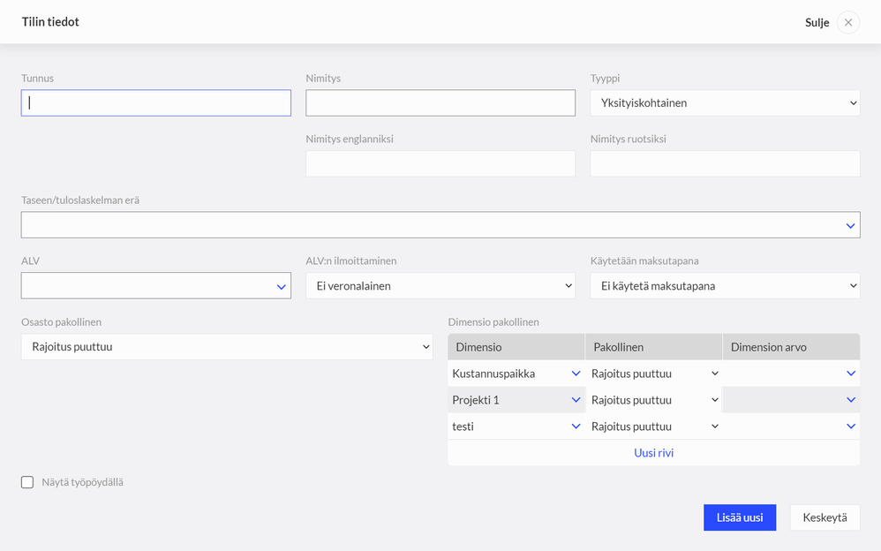
Task: Open Dimension arvo chevron for Kustannuspaikka row
Action: tap(850, 374)
